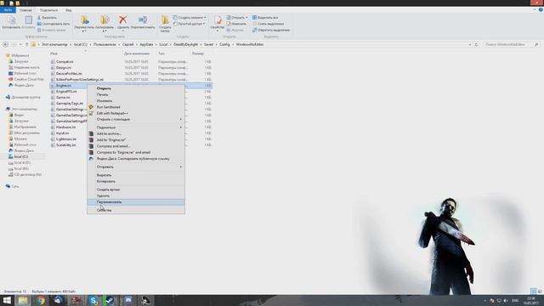
Task: Open the Файл ribbon tab
Action: click(x=8, y=10)
